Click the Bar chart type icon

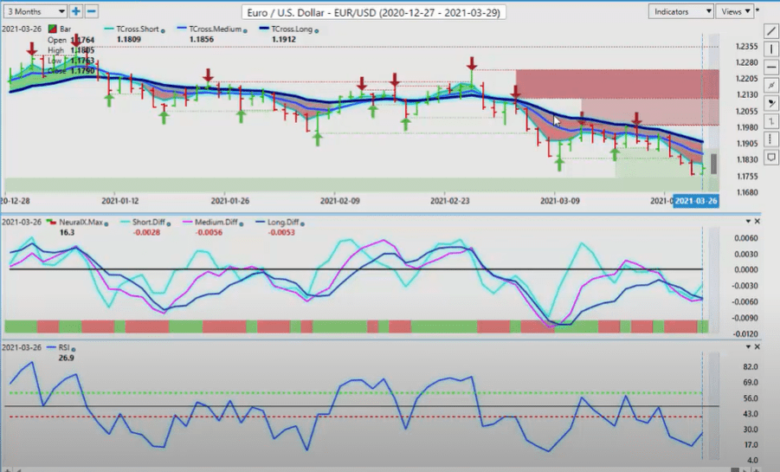pos(52,29)
